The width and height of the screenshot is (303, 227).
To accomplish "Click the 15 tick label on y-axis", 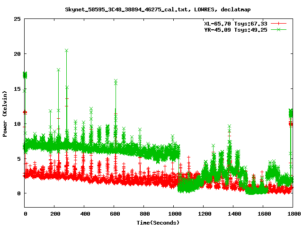I will pyautogui.click(x=17, y=89).
